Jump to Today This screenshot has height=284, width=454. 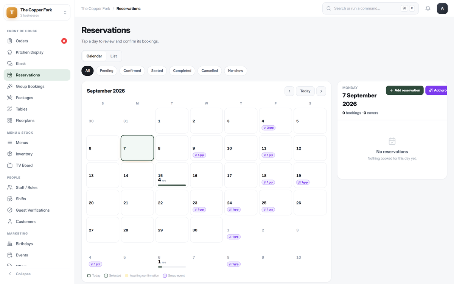coord(305,91)
